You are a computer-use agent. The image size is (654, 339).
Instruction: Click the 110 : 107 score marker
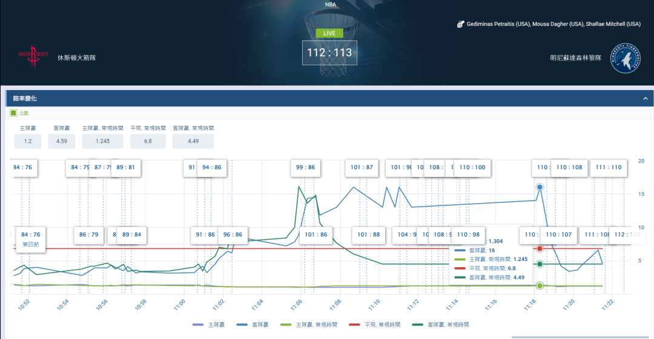(558, 235)
